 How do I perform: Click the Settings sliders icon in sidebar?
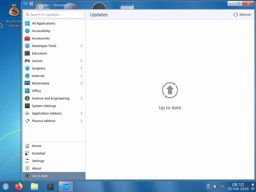(27, 161)
